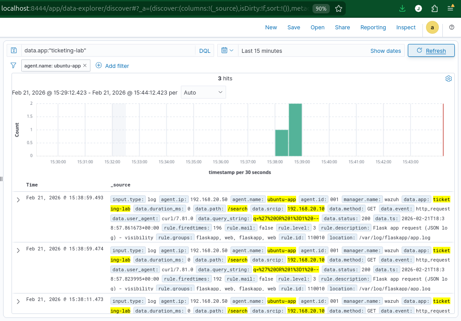Open the Auto interval dropdown

point(203,92)
